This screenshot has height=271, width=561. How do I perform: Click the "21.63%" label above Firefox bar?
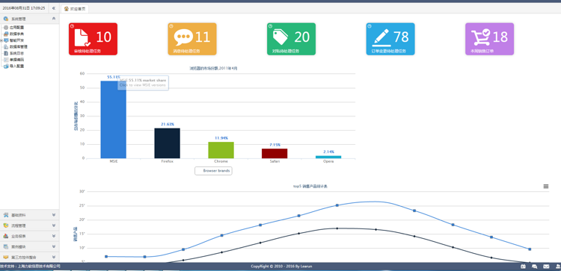click(167, 124)
